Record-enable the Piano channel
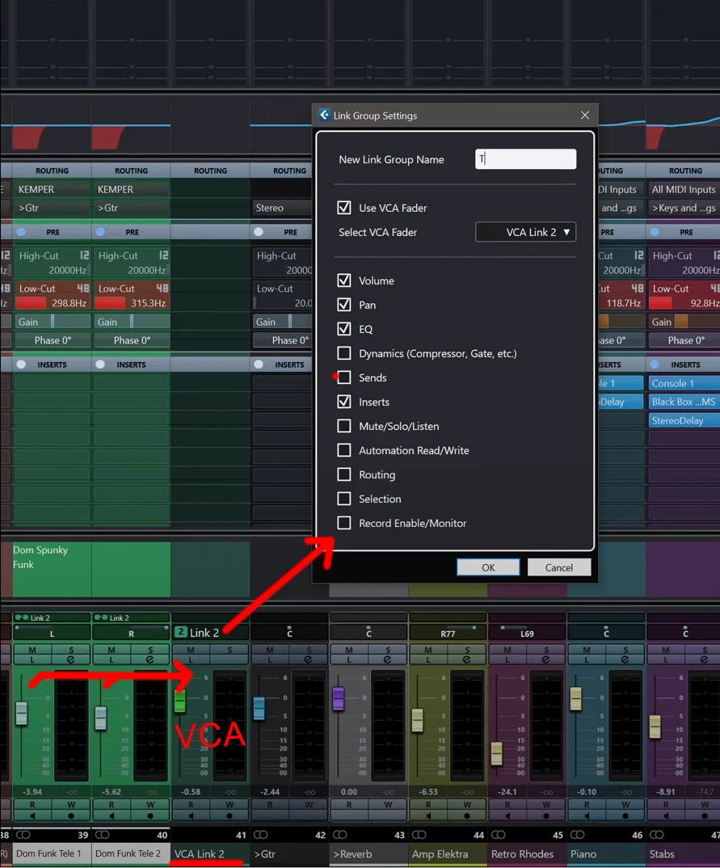Image resolution: width=720 pixels, height=868 pixels. pos(625,815)
